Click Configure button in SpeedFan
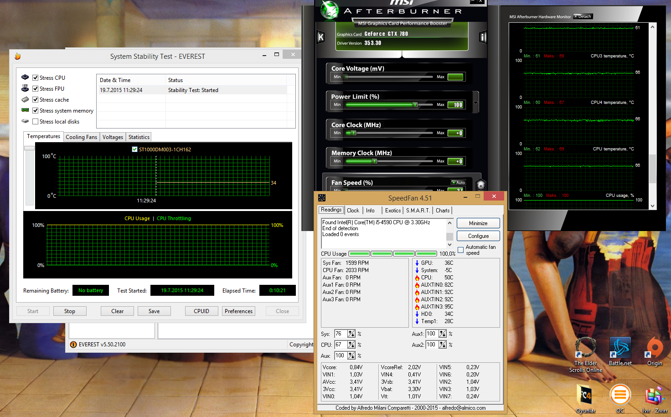 (478, 236)
